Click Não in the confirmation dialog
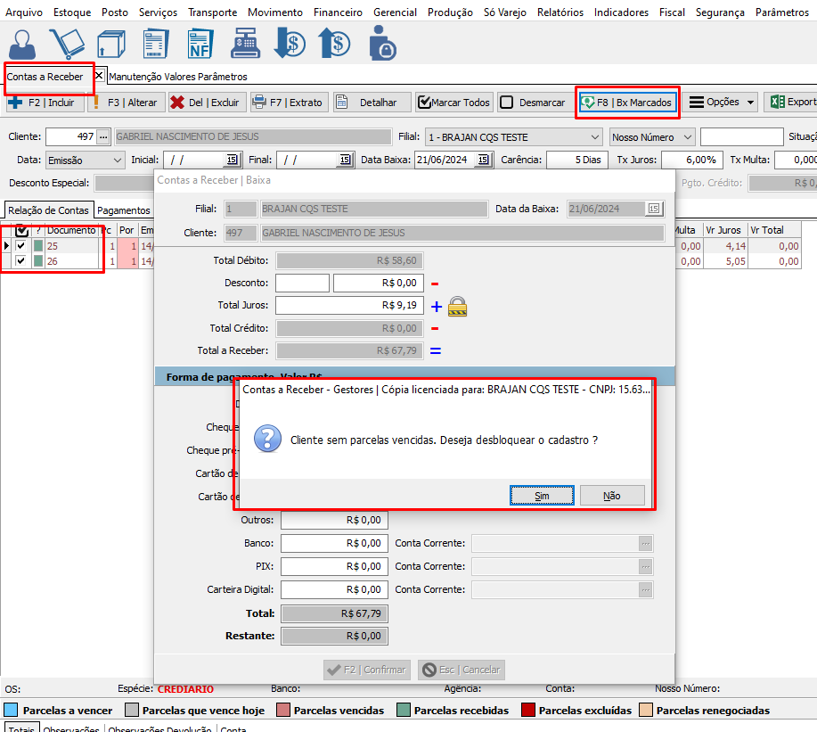 (611, 496)
